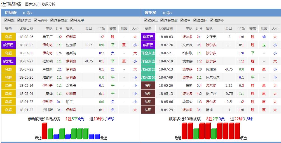
Task: Uncheck the 乌克杯 checkbox
Action: [x=36, y=20]
